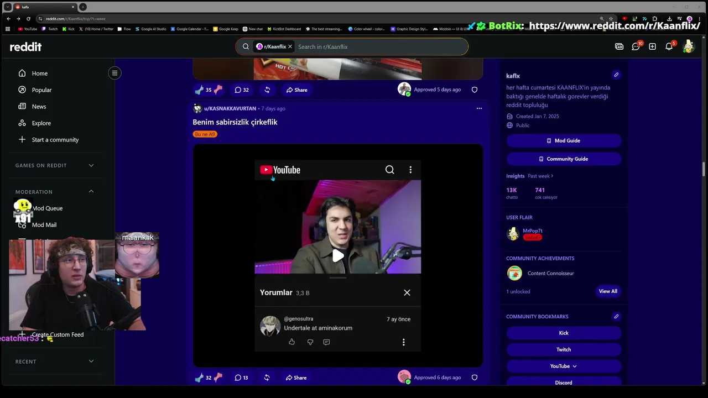708x398 pixels.
Task: Edit the kaflx community description with pencil
Action: [616, 75]
